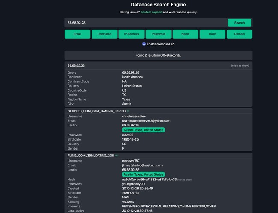Focus the search query input field
The image size is (278, 213).
point(146,23)
